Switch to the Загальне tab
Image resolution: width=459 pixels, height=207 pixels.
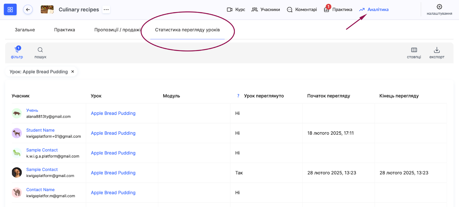25,30
